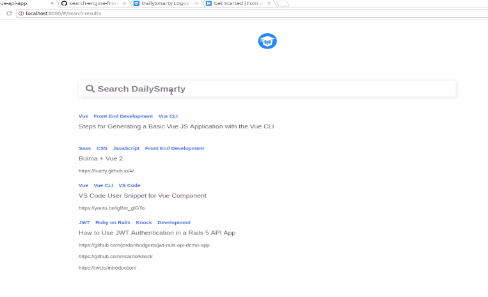Click the Ruby on Rails tag
Screen dimensions: 488x297
point(113,222)
